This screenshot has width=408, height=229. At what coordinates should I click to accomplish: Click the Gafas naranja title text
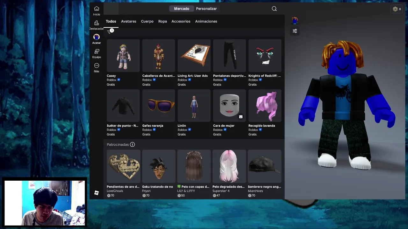(x=153, y=126)
